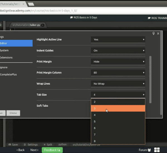Click the Close button in settings
Viewport: 167px width, 153px height.
[x=13, y=113]
